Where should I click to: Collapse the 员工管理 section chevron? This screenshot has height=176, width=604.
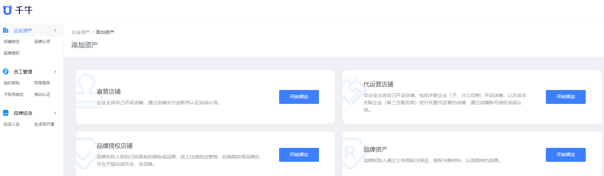point(55,71)
